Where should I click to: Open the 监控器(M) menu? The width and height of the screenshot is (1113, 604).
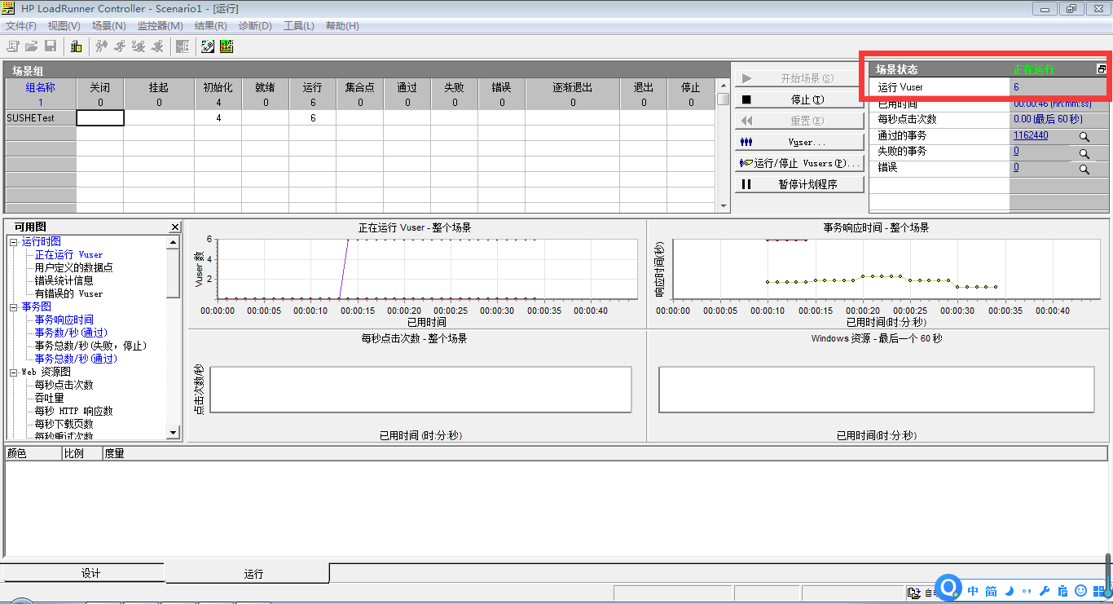161,26
